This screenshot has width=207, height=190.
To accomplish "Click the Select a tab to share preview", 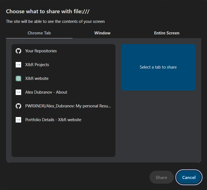I will [158, 67].
